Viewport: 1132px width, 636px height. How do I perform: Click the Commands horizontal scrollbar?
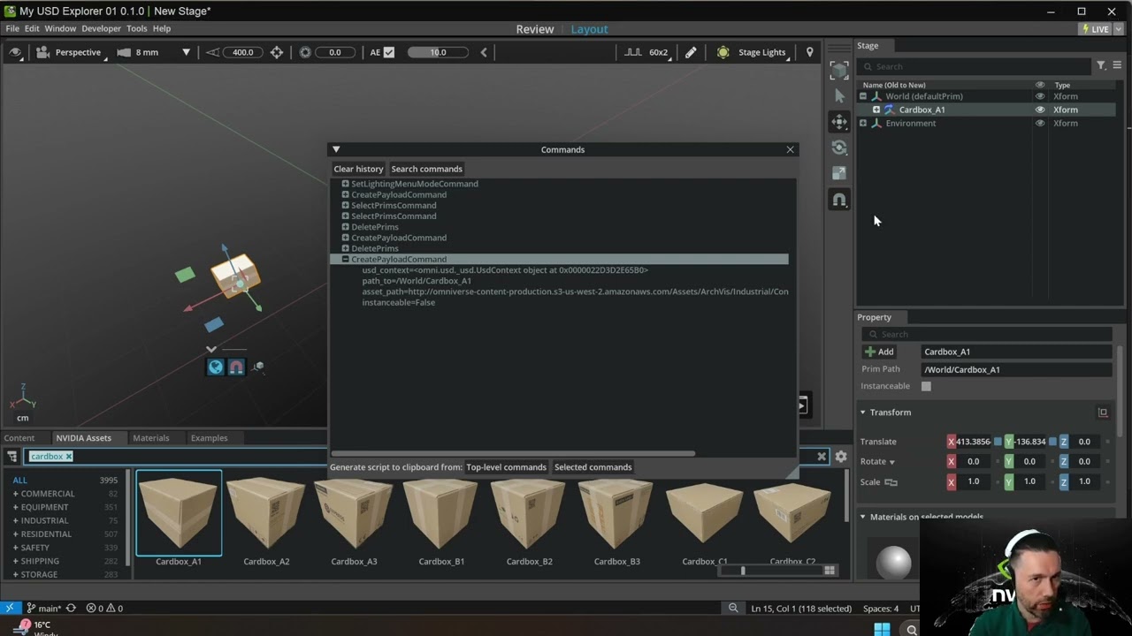[513, 454]
